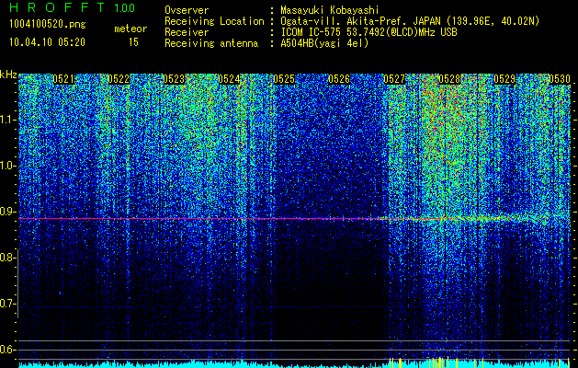
Task: Select the 0530 time marker
Action: pos(560,79)
